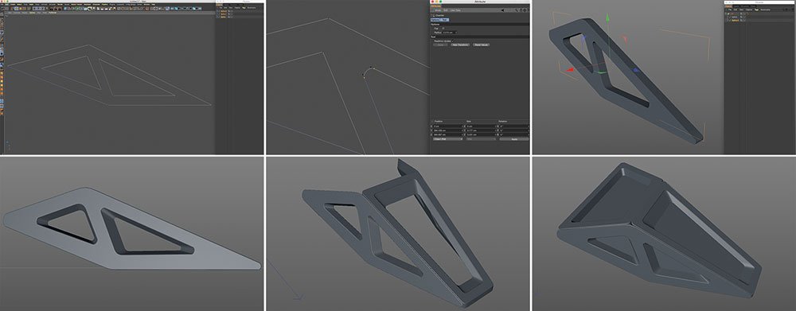Viewport: 796px width, 311px height.
Task: Add a Cube primitive from the toolbar
Action: 65,9
